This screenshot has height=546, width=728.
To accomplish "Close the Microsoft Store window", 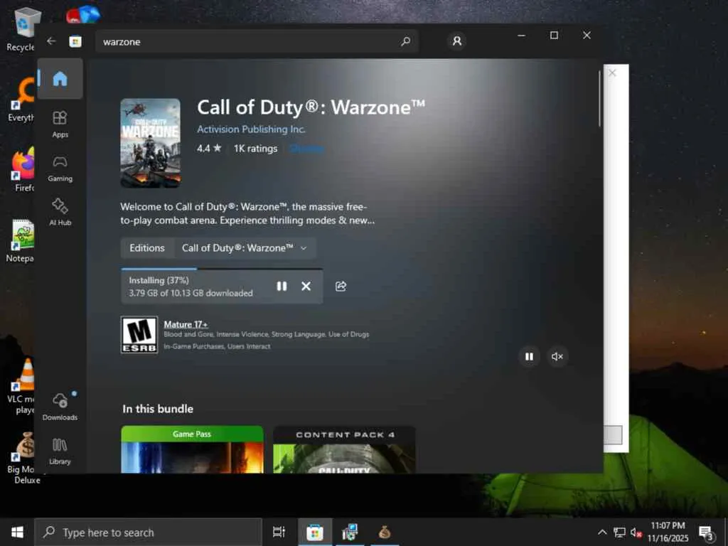I will point(587,36).
